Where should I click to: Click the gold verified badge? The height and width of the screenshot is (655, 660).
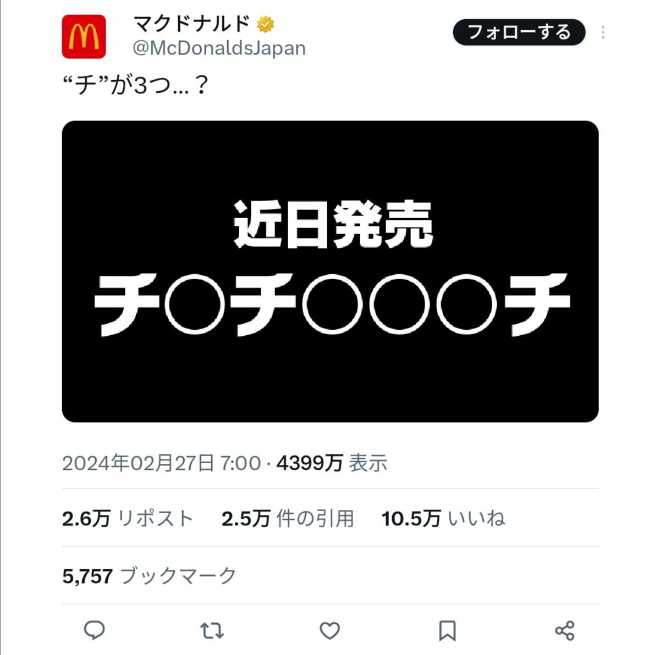[266, 24]
